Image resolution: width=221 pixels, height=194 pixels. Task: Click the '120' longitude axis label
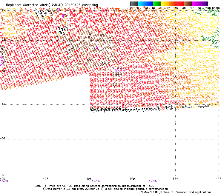click(2, 179)
